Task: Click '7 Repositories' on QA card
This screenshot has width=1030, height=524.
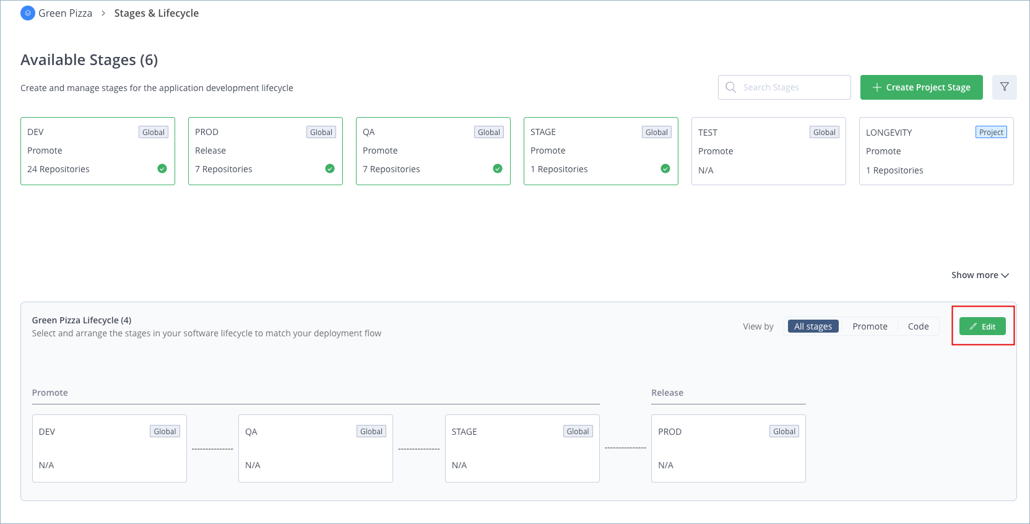Action: 391,169
